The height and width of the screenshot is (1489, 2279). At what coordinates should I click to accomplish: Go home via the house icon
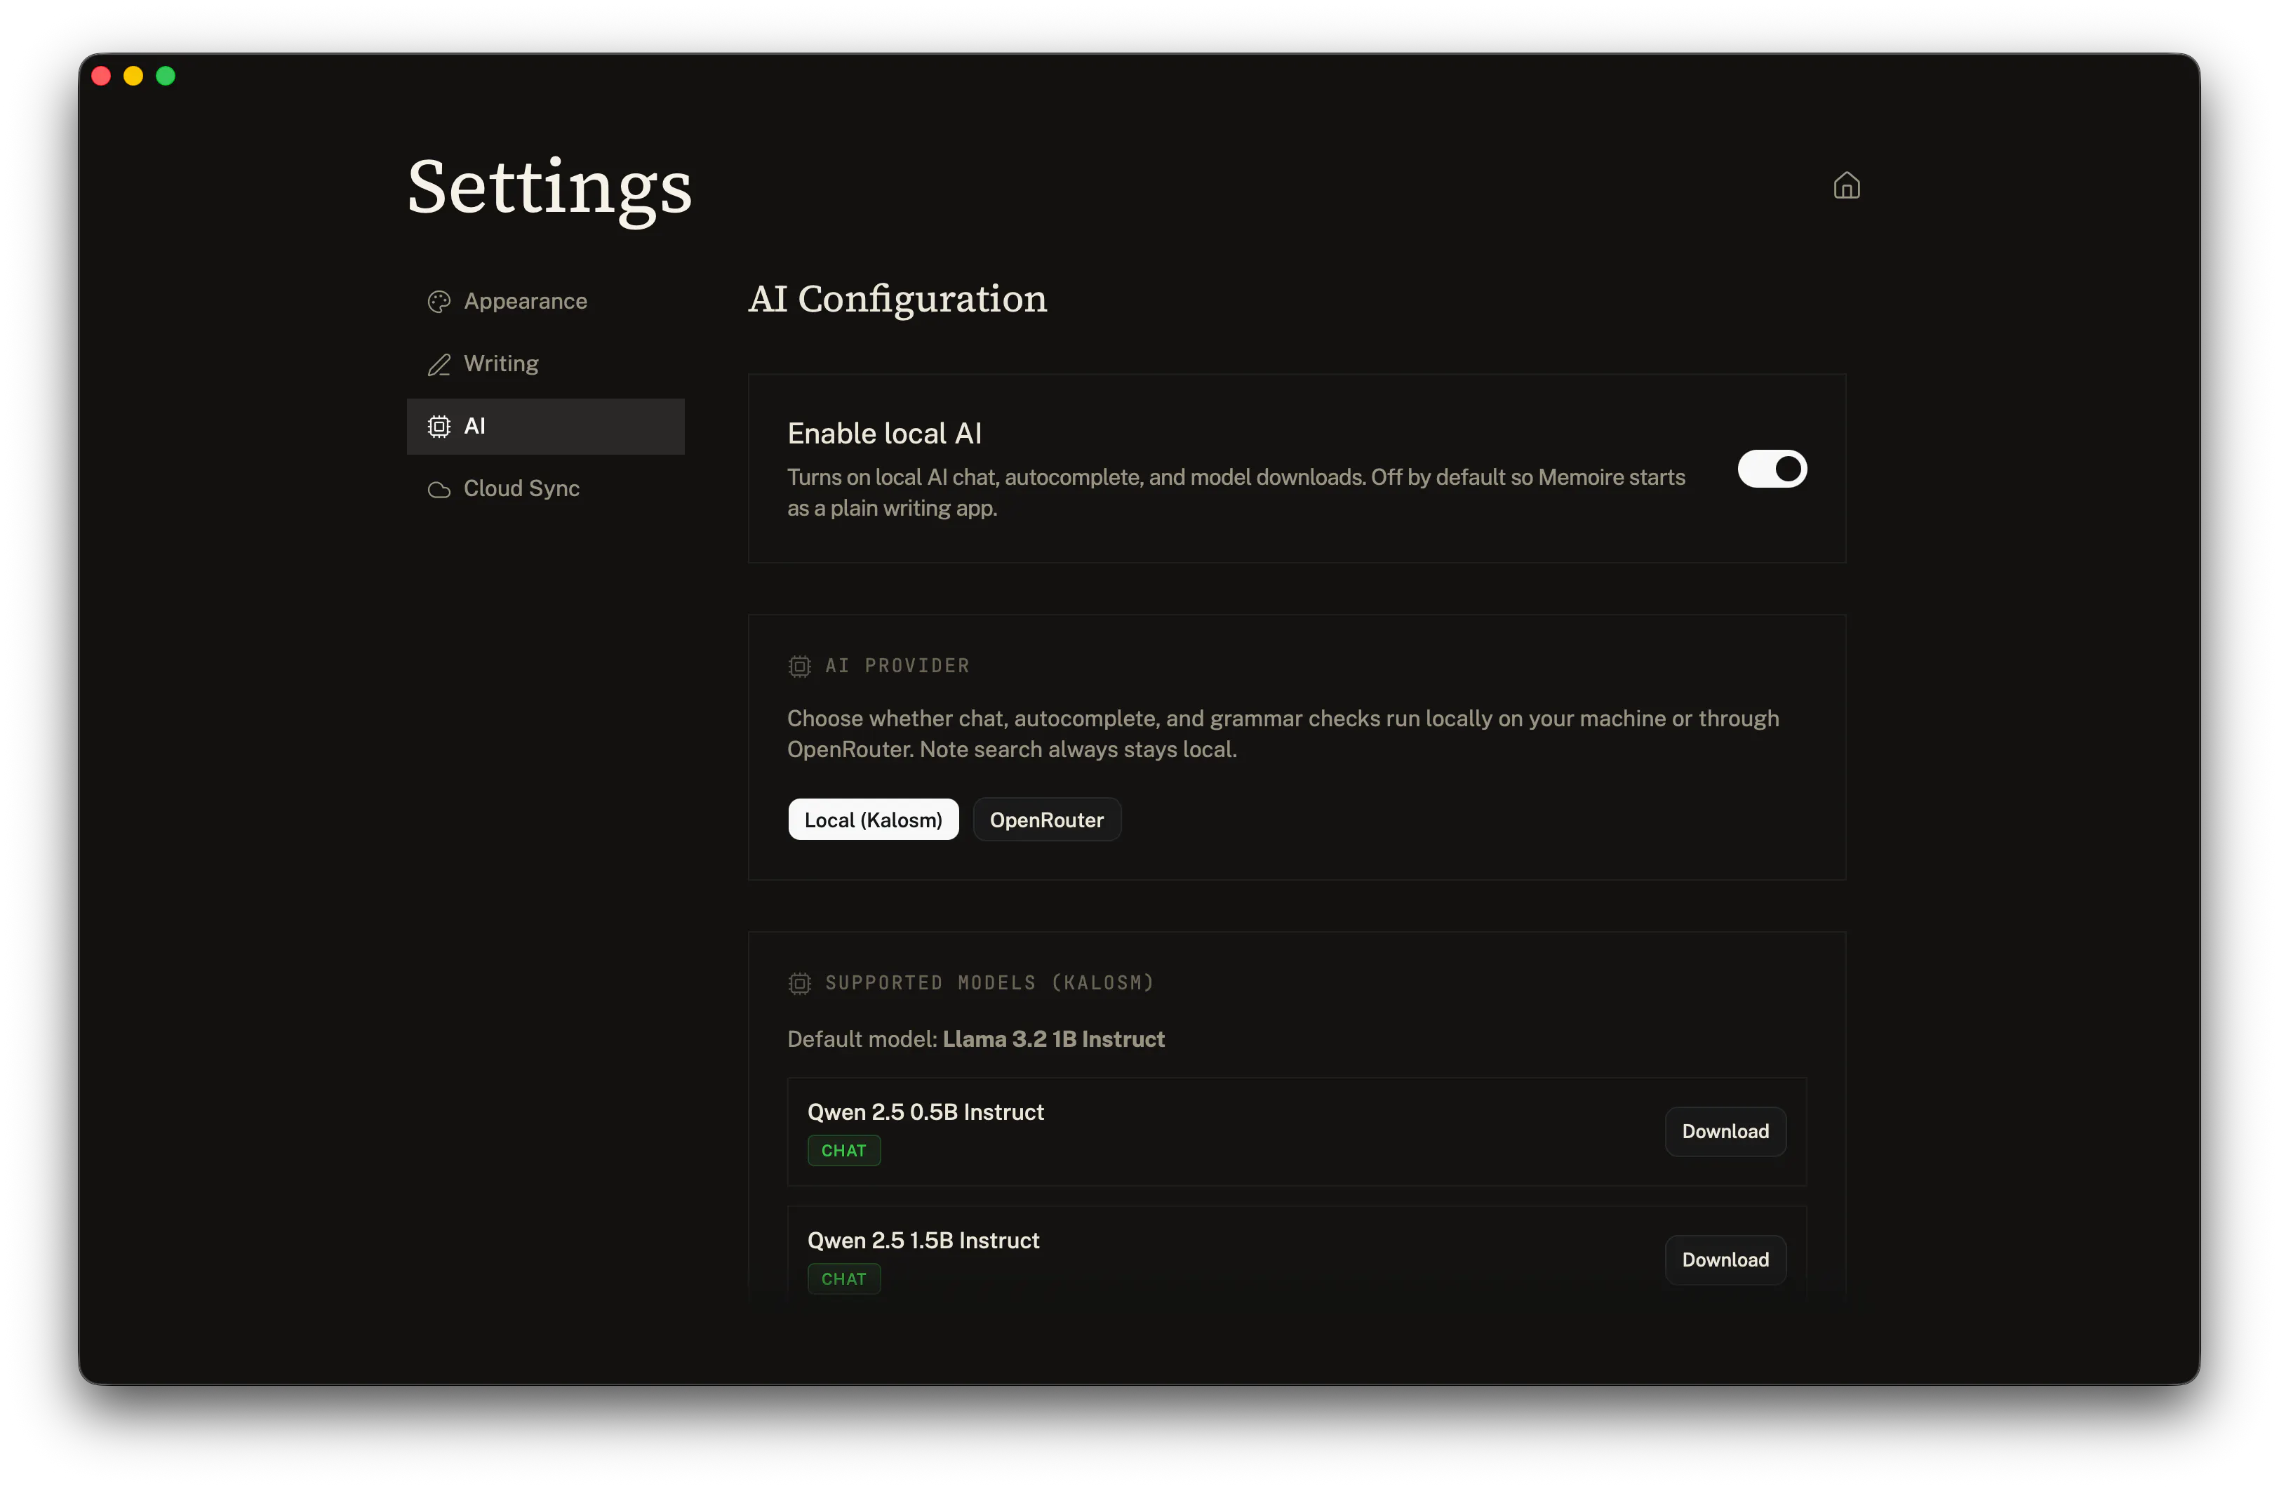coord(1846,185)
